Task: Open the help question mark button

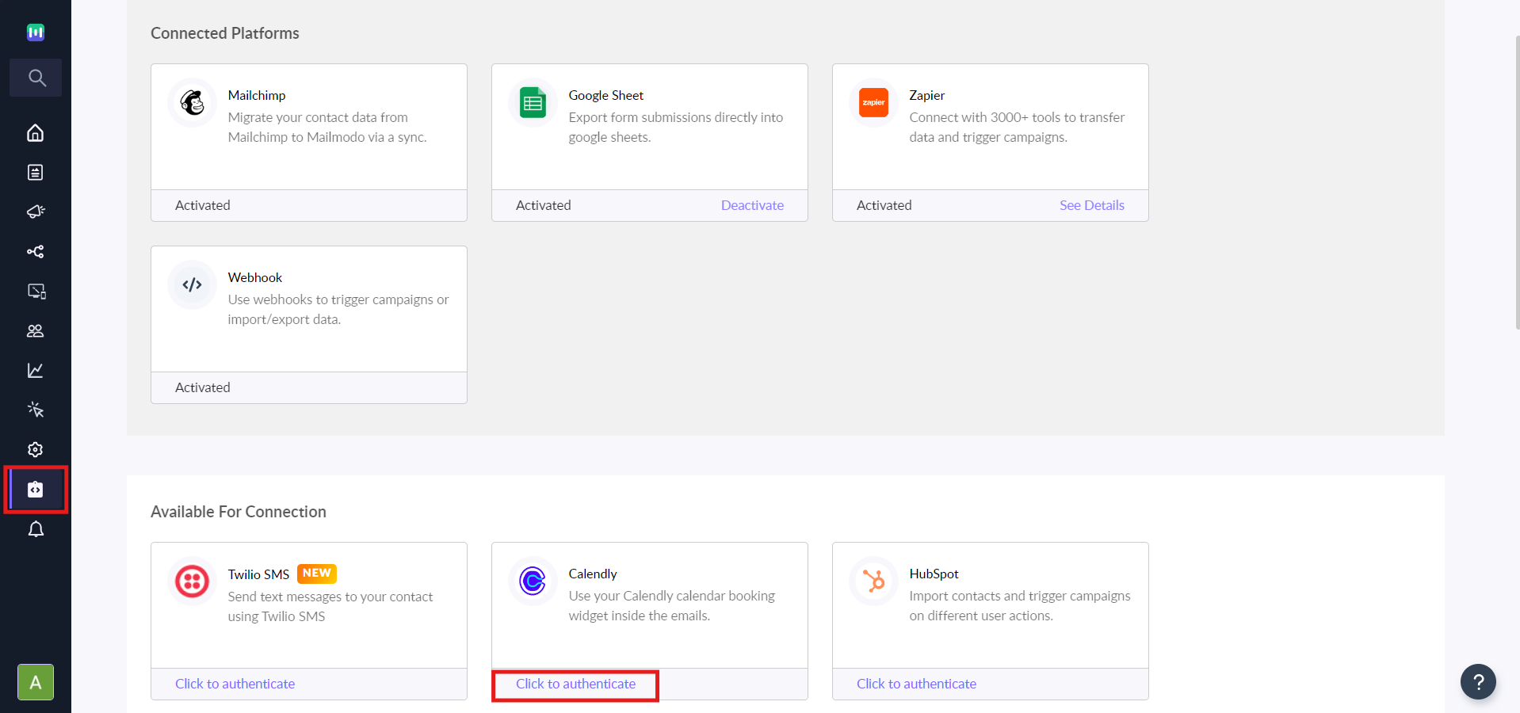Action: 1478,681
